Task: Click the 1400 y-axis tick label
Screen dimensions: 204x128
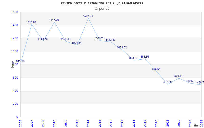Action: pos(15,25)
